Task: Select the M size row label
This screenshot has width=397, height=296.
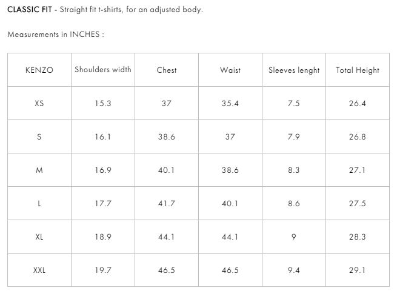Action: [x=39, y=170]
